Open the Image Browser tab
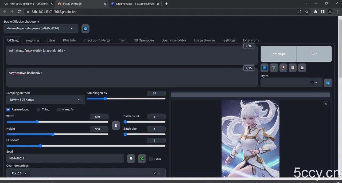342x183 pixels. coord(205,40)
